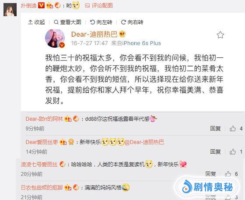Screen dimensions: 245x200
Task: Reply to the Dear-甜rr的阿林 comment
Action: tap(215, 129)
